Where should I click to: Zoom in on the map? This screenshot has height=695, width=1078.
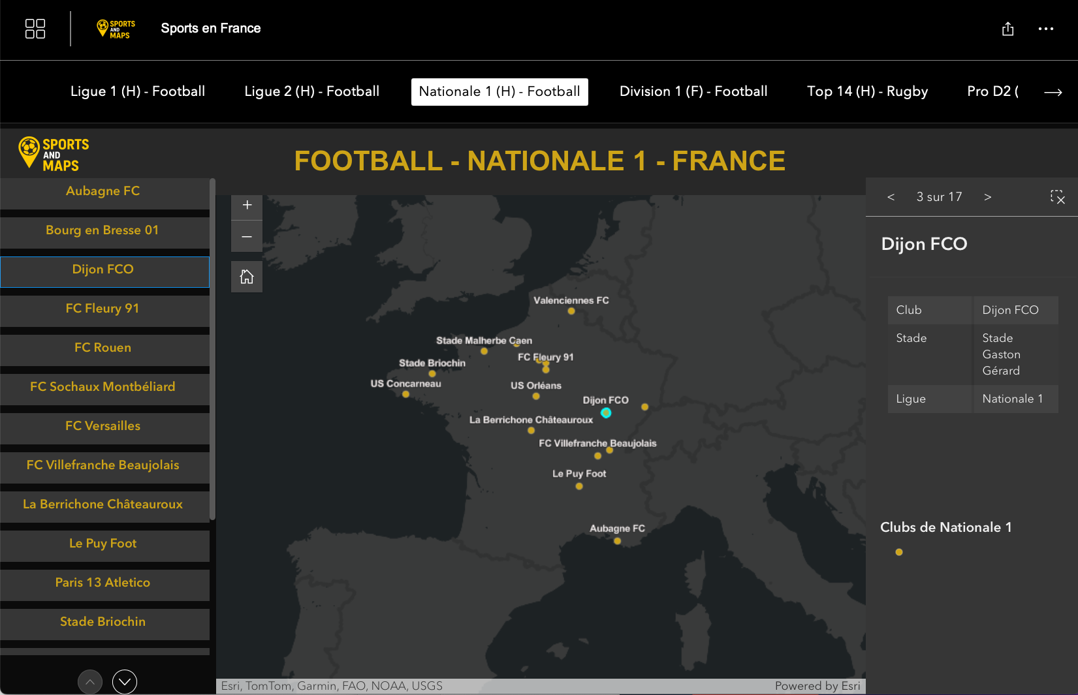[x=247, y=205]
